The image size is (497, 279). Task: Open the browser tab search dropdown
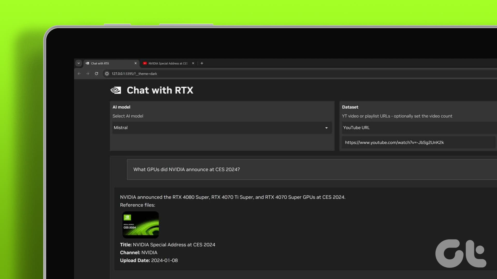tap(79, 63)
